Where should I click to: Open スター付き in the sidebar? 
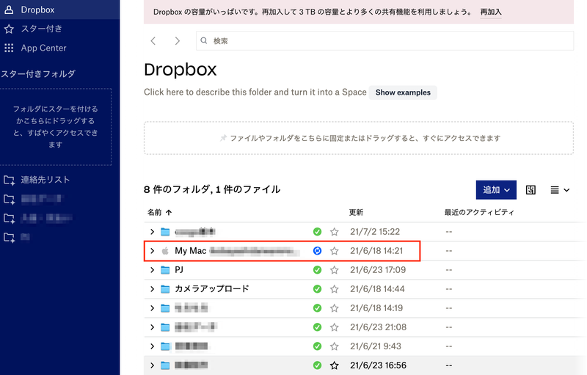coord(42,29)
